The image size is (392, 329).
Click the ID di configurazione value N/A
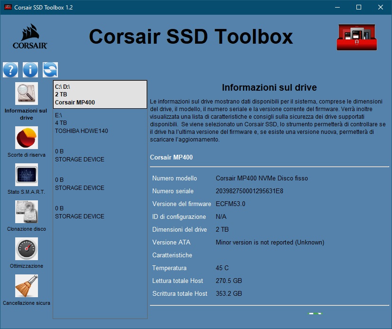coord(221,217)
